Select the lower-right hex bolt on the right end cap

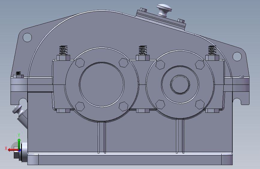[200, 104]
